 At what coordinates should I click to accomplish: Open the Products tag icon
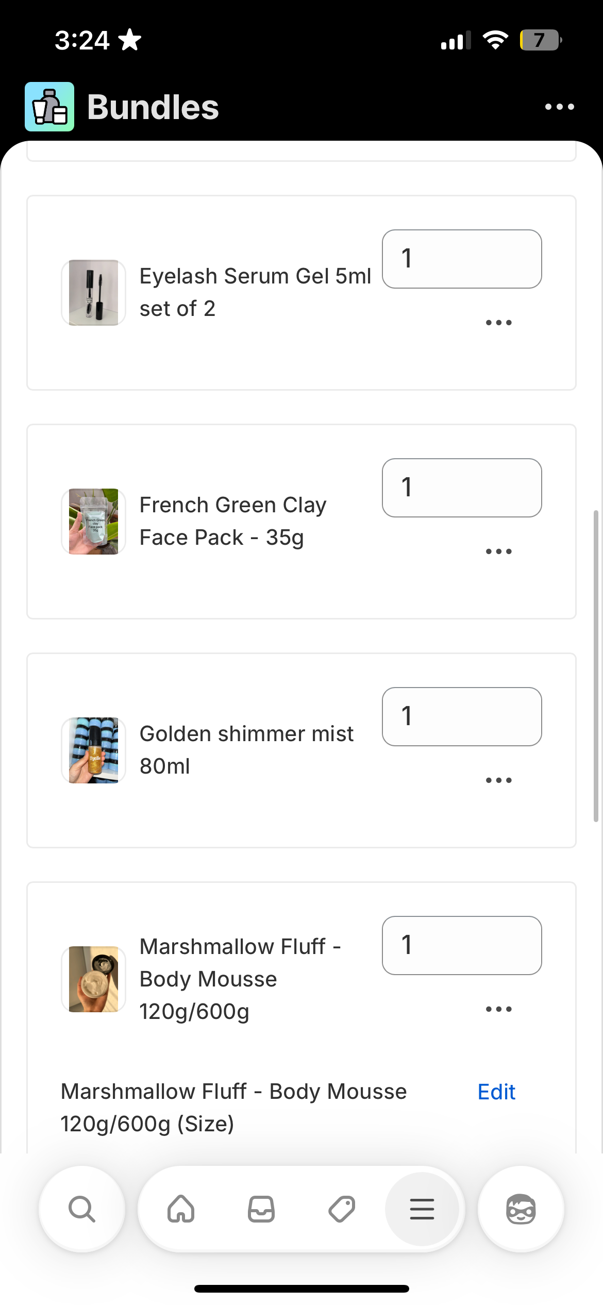[x=342, y=1209]
